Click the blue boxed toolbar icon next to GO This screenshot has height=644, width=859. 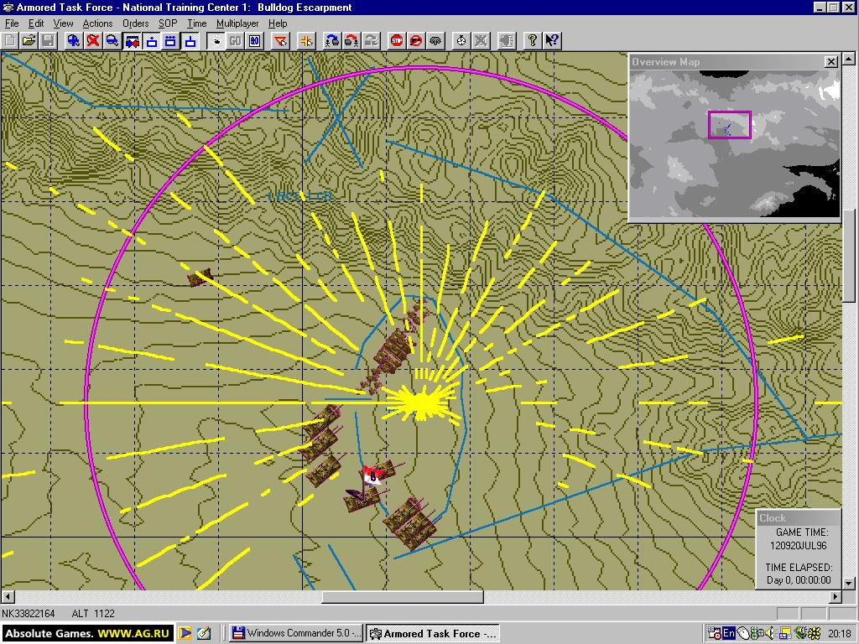[255, 40]
